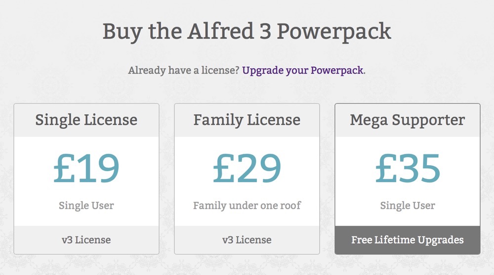Choose the Mega Supporter card title
494x275 pixels.
point(408,120)
